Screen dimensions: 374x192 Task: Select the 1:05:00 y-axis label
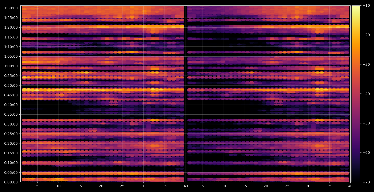coord(11,56)
